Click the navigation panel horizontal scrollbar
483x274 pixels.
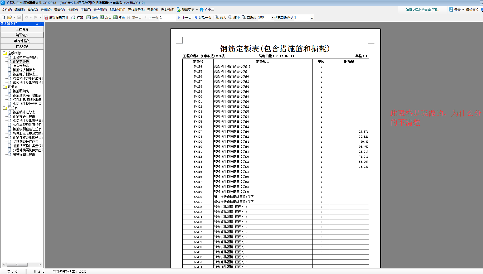coord(17,265)
